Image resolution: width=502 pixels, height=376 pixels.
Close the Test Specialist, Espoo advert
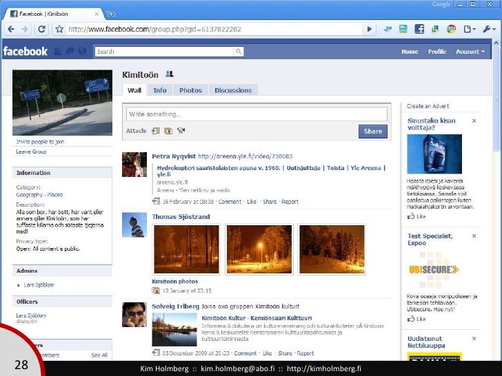pos(474,236)
